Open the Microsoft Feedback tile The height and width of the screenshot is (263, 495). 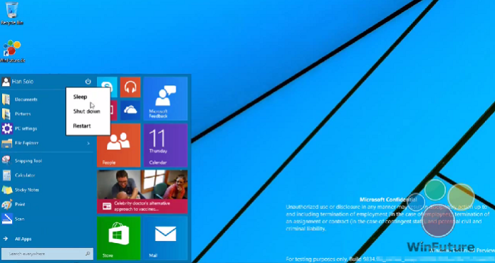(165, 99)
